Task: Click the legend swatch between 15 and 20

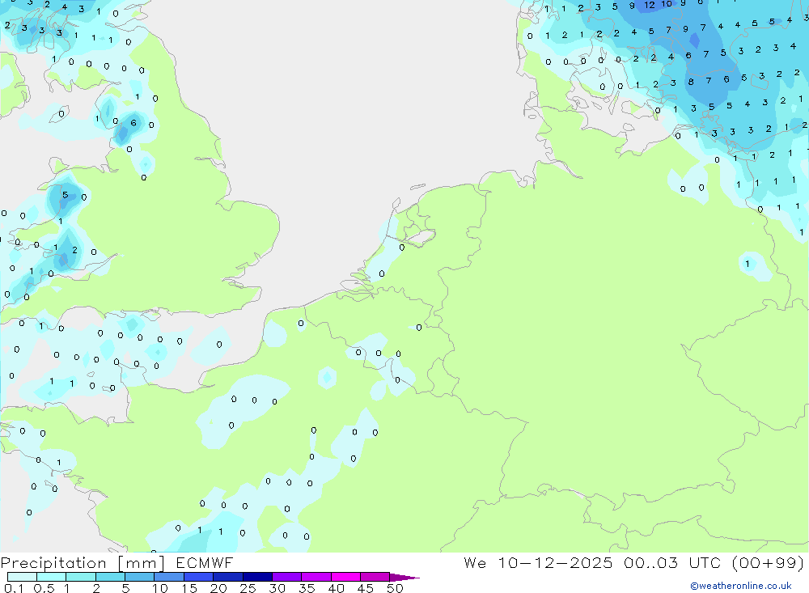Action: (x=199, y=577)
